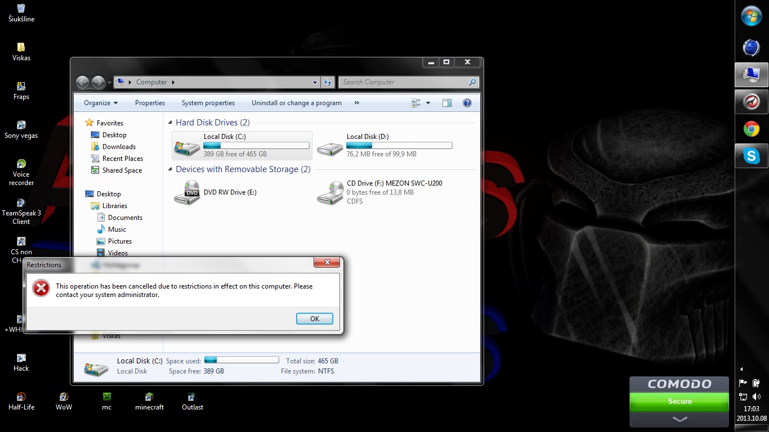Screen dimensions: 769x432
Task: Select the mc desktop shortcut
Action: [x=107, y=401]
